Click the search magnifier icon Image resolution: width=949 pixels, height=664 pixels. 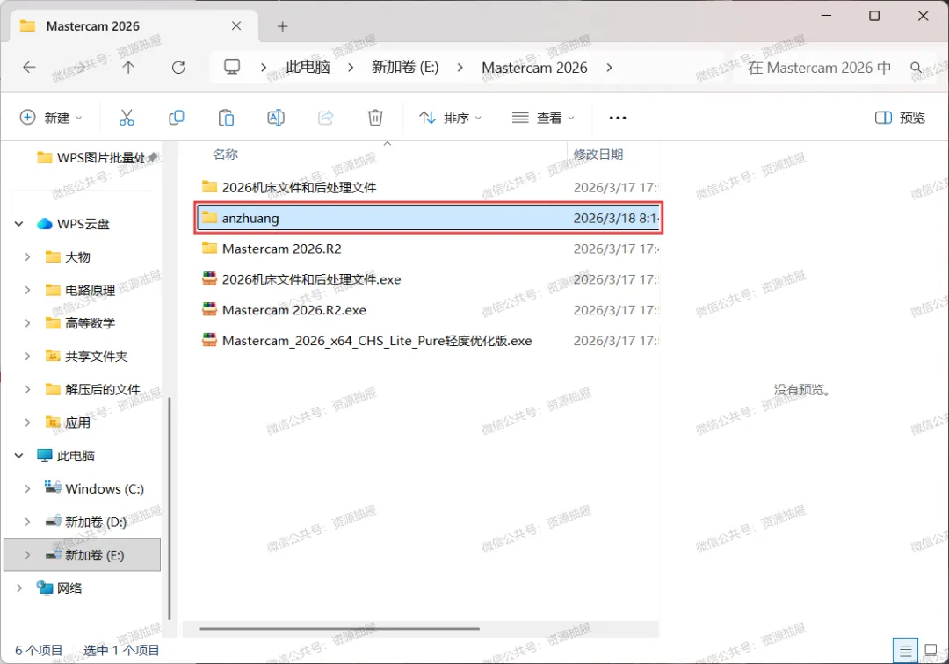click(916, 68)
